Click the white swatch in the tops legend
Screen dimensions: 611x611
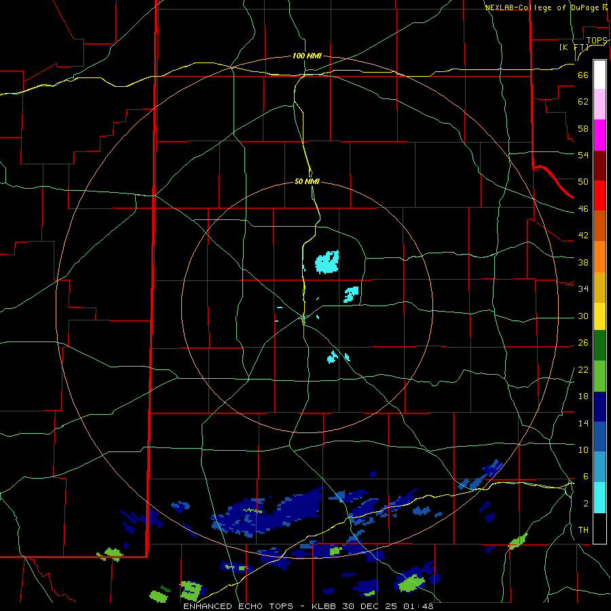click(599, 75)
